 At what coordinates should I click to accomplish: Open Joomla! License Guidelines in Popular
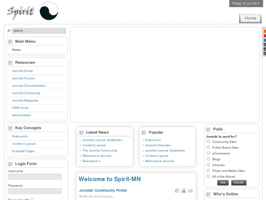pyautogui.click(x=165, y=150)
